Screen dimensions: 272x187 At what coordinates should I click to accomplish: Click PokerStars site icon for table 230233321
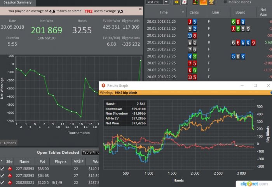coord(11,183)
